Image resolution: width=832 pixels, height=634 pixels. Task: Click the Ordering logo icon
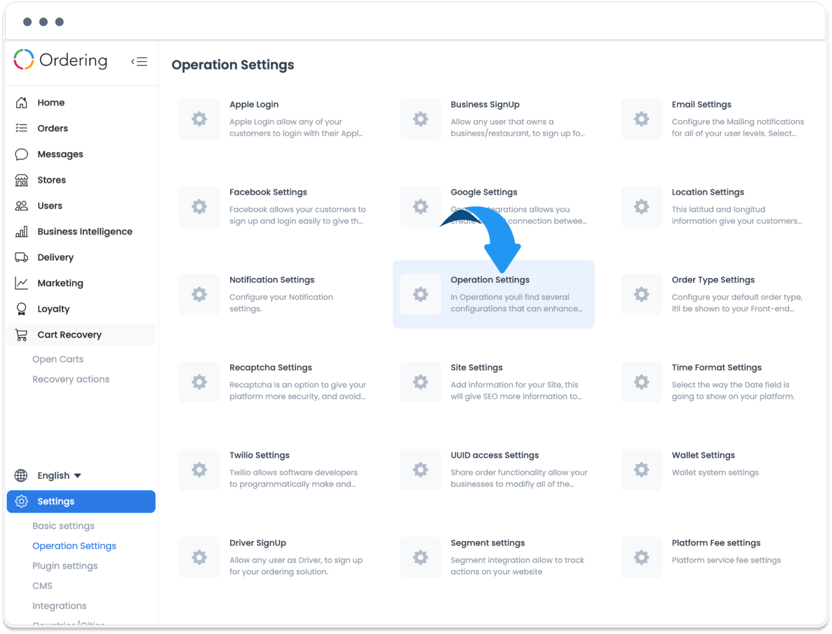coord(24,60)
